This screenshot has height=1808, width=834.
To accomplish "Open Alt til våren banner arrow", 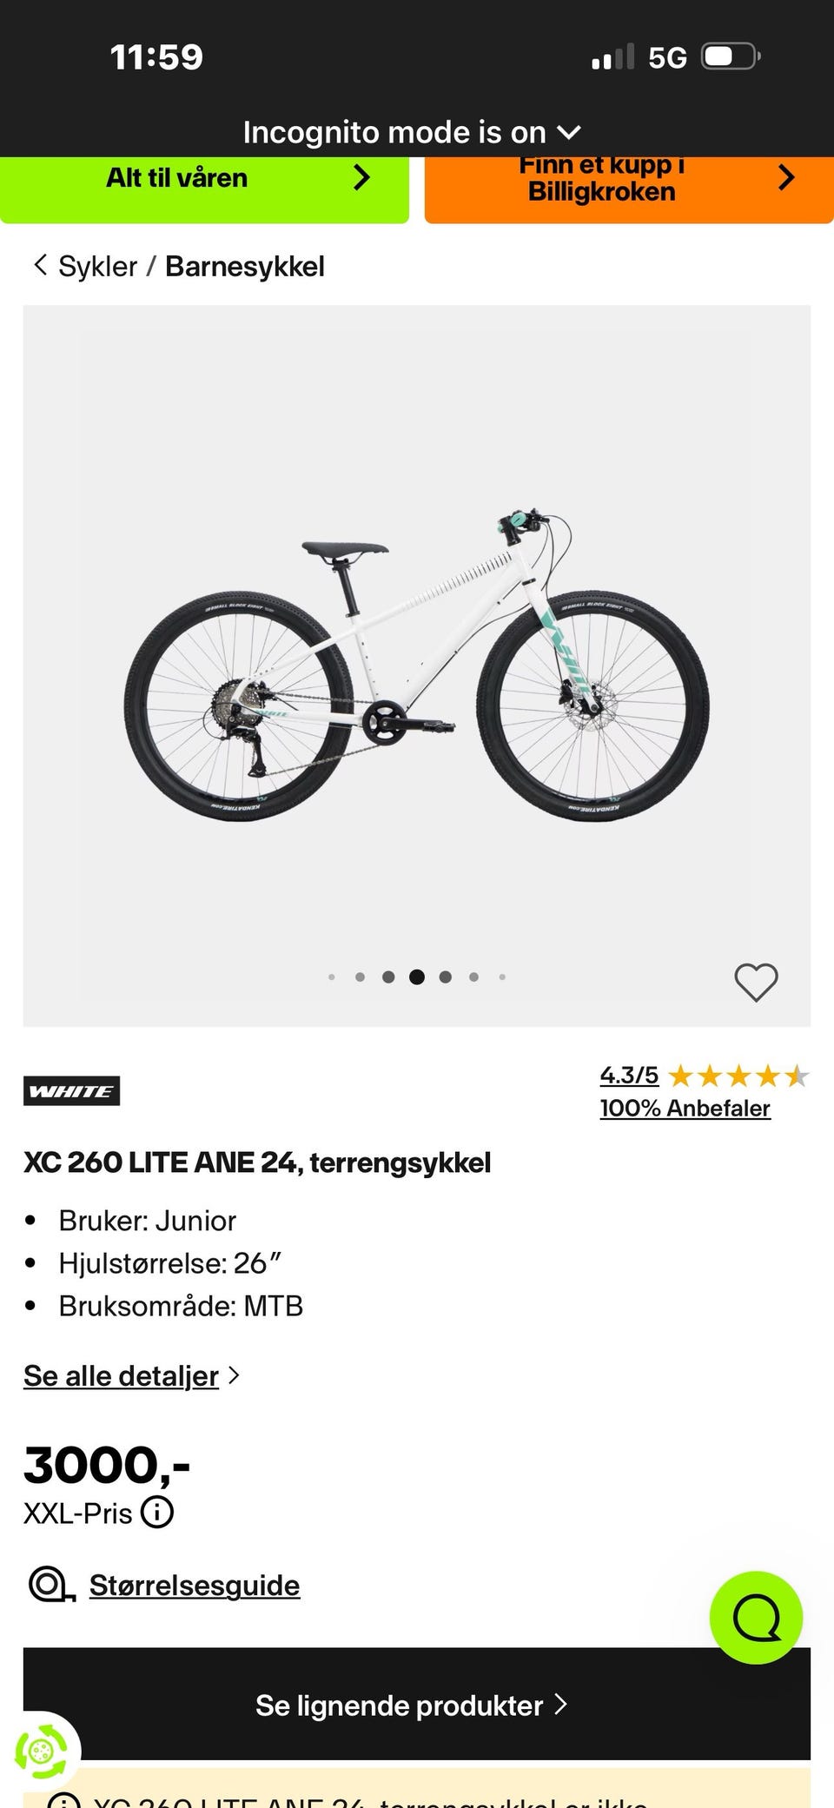I will click(361, 178).
